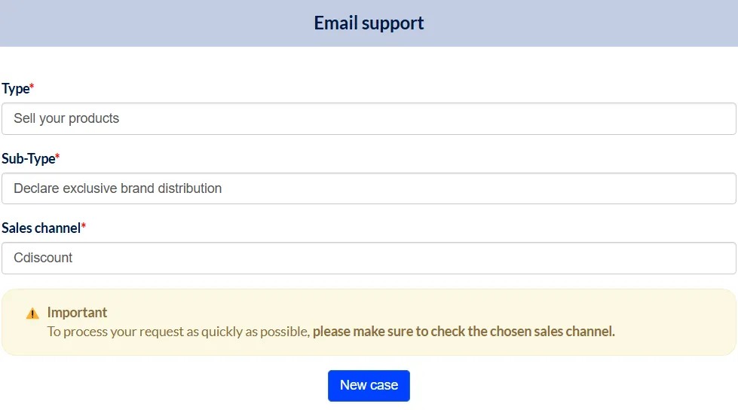Click the Important notice heading

pyautogui.click(x=77, y=313)
